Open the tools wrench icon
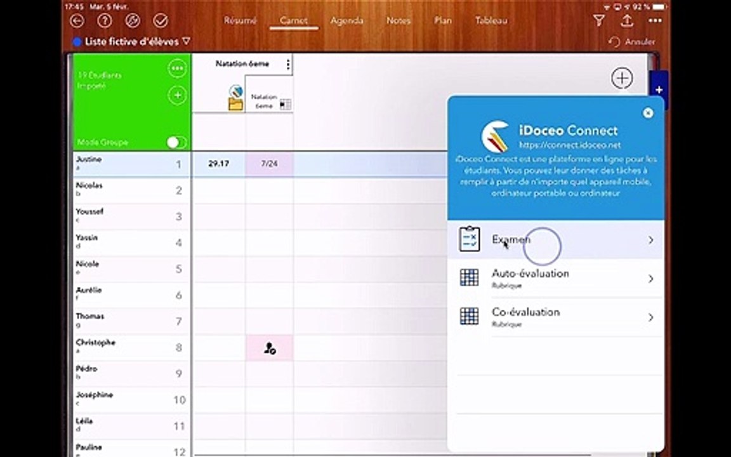The image size is (731, 457). [133, 20]
